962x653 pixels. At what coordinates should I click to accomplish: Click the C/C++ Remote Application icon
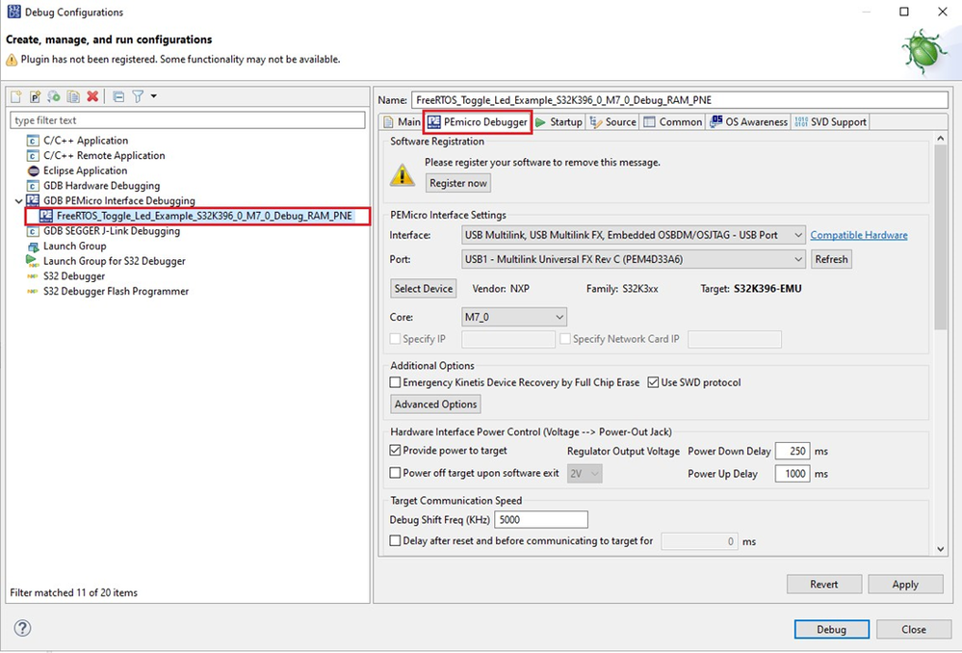[33, 156]
